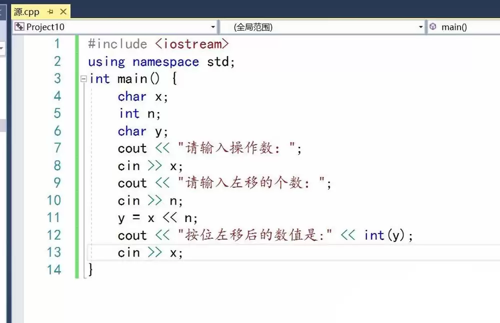Click the main() function cube icon

(433, 27)
